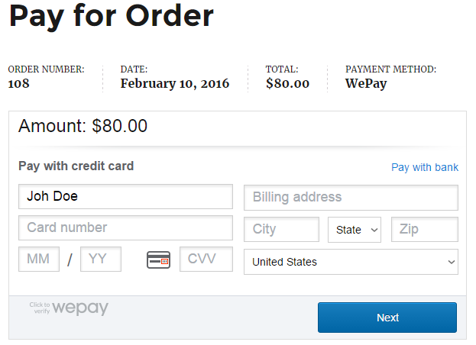476x345 pixels.
Task: Click the $80.00 order total value
Action: coord(287,84)
